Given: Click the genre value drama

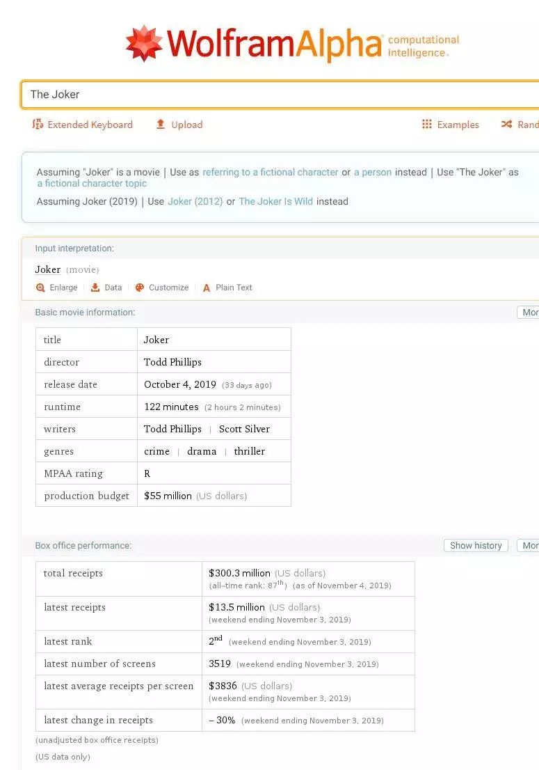Looking at the screenshot, I should [x=202, y=451].
